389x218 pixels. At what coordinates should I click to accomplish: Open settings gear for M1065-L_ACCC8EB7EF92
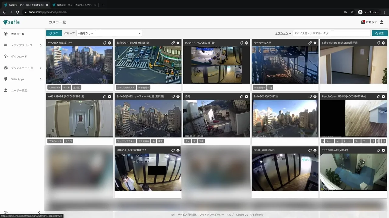pos(178,150)
